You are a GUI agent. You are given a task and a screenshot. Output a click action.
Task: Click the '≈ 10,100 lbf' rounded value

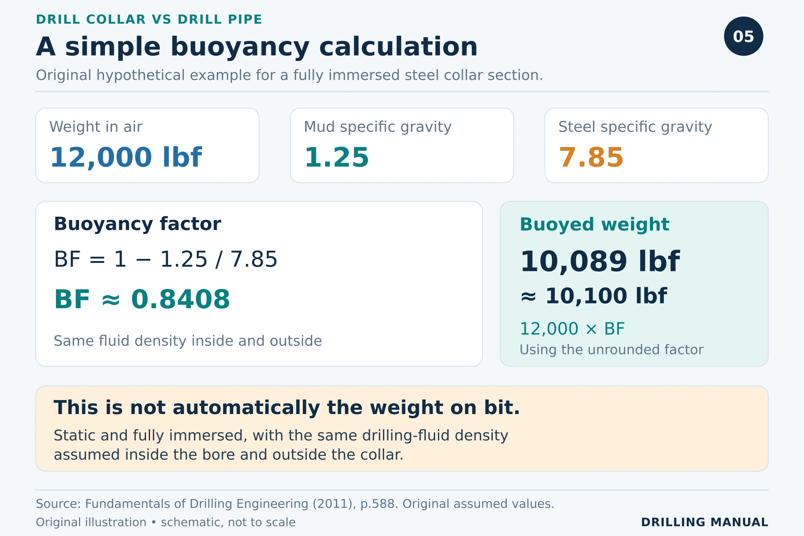click(593, 296)
